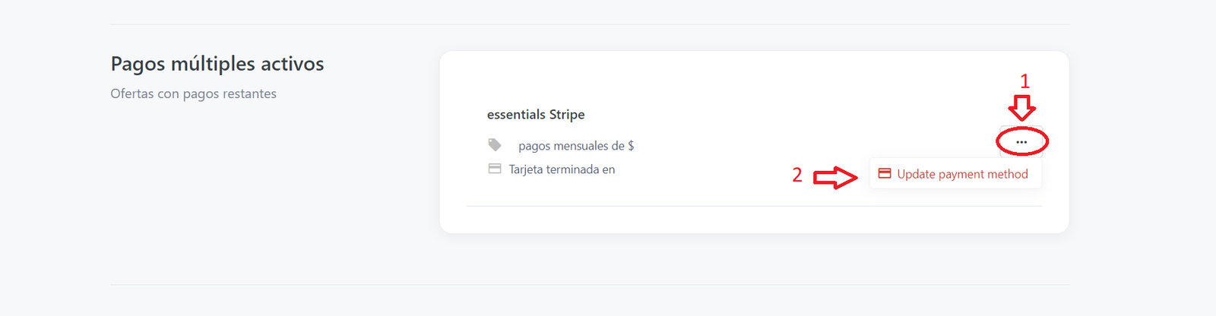1216x316 pixels.
Task: Click the gray tag icon
Action: pos(495,144)
